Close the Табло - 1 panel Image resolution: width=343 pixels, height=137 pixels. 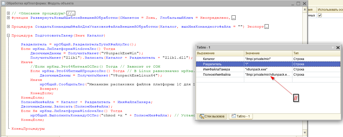point(338,47)
